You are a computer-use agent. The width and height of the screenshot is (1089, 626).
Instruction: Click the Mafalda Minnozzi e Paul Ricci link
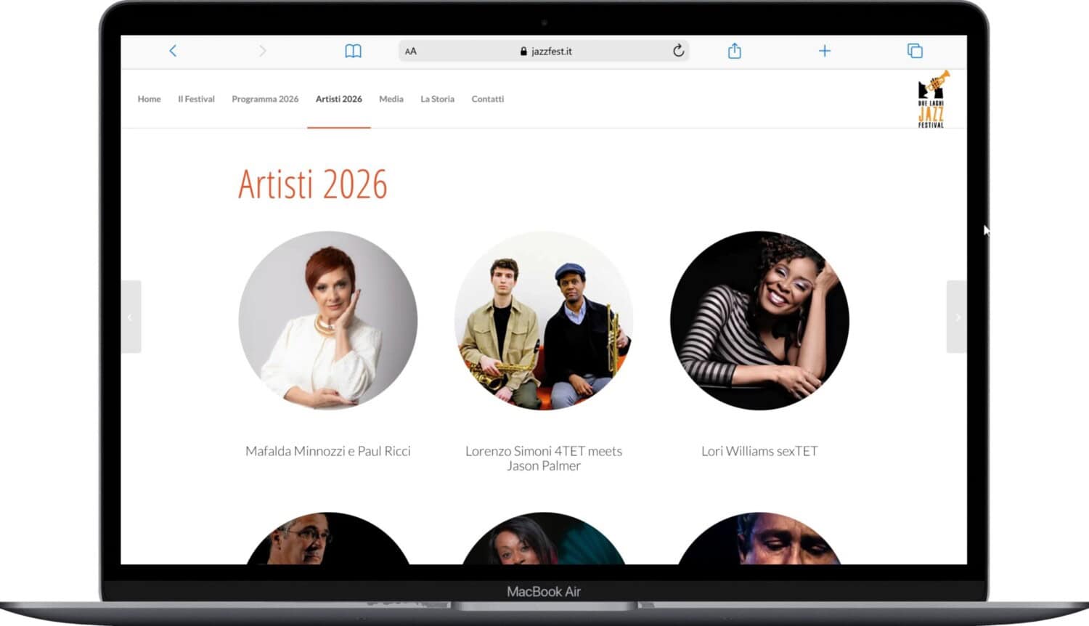click(x=328, y=451)
